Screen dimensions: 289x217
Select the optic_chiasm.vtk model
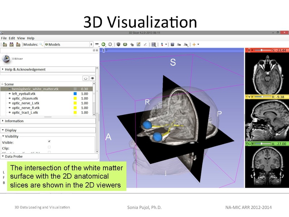pos(25,98)
